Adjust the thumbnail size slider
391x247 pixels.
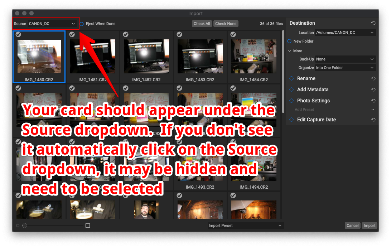point(25,226)
